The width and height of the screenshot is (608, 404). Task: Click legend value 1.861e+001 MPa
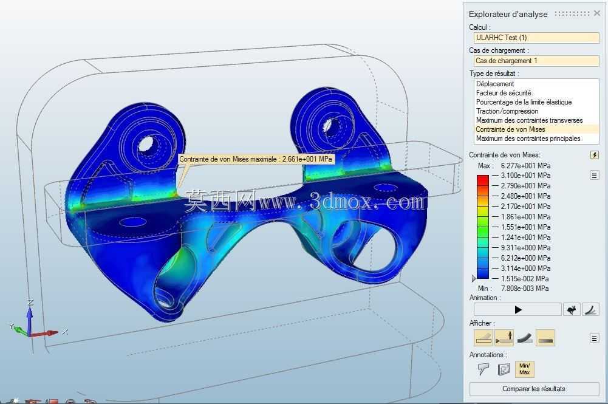[525, 217]
